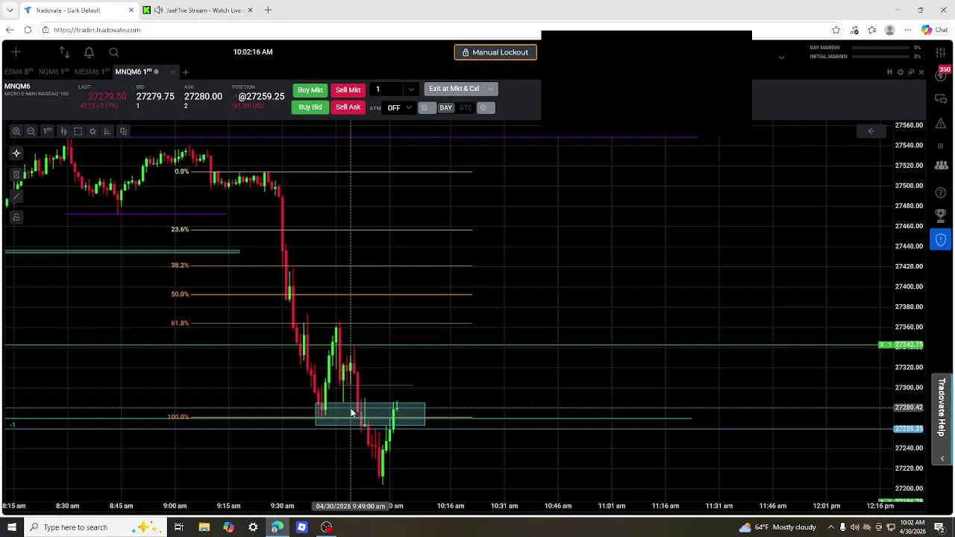Image resolution: width=955 pixels, height=537 pixels.
Task: Zoom in on the chart
Action: pos(16,131)
